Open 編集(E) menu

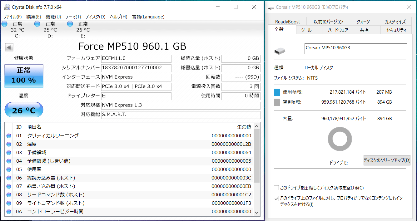34,17
